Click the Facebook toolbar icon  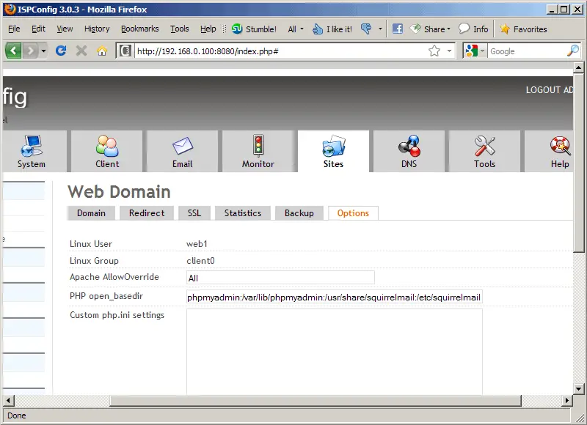pos(398,29)
